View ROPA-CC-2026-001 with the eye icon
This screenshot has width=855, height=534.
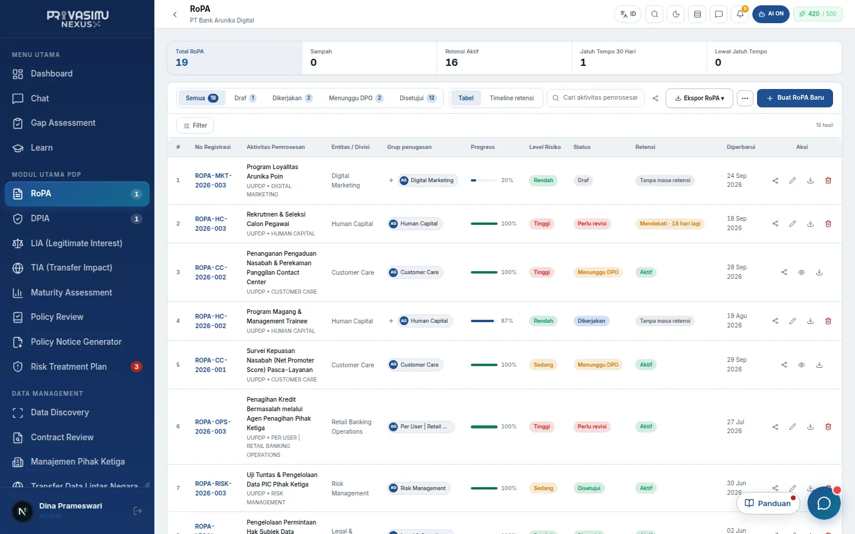pos(802,365)
